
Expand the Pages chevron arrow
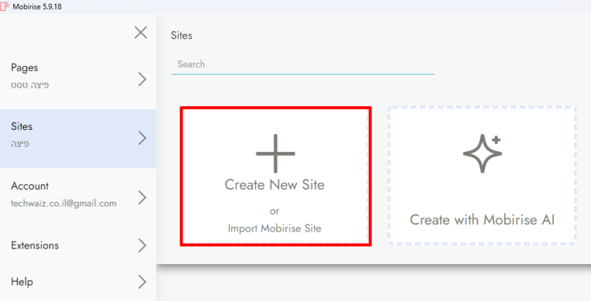tap(142, 80)
